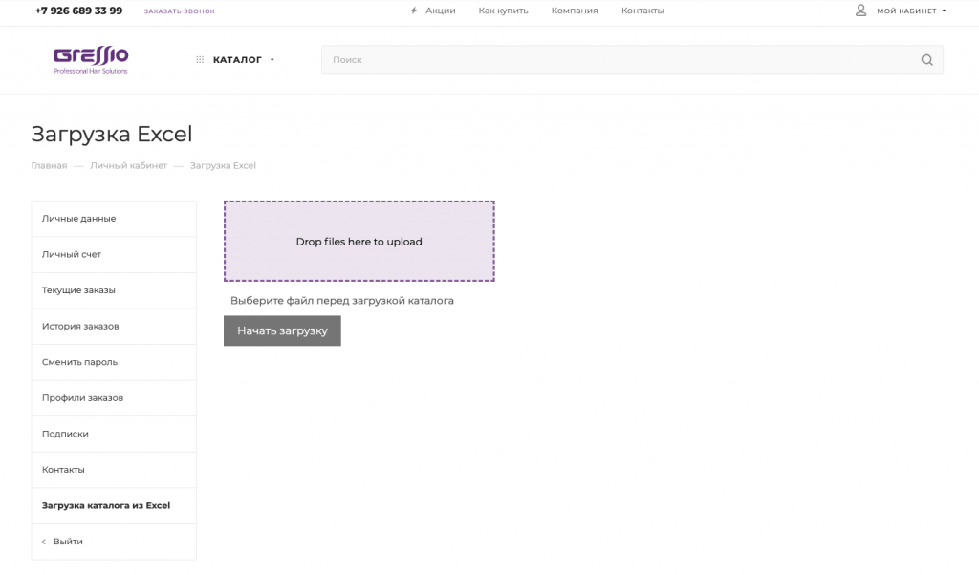
Task: Click the Заказать звонок link
Action: 180,11
